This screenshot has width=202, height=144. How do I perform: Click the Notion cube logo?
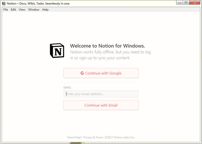click(57, 50)
